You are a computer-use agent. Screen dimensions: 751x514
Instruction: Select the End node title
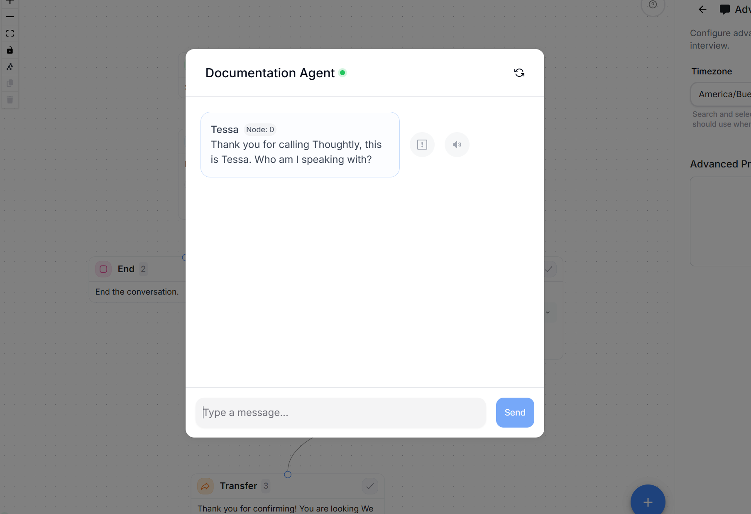(x=126, y=269)
